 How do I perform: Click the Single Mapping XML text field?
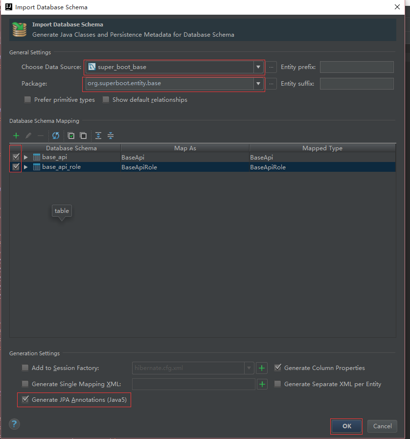pos(194,384)
